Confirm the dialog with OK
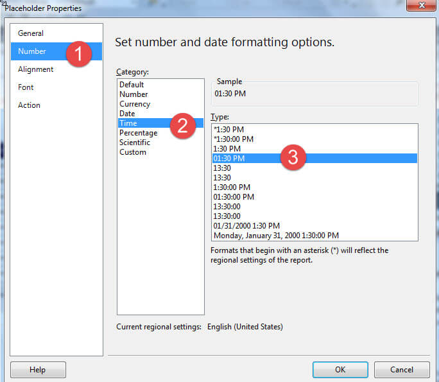439x382 pixels. point(340,370)
